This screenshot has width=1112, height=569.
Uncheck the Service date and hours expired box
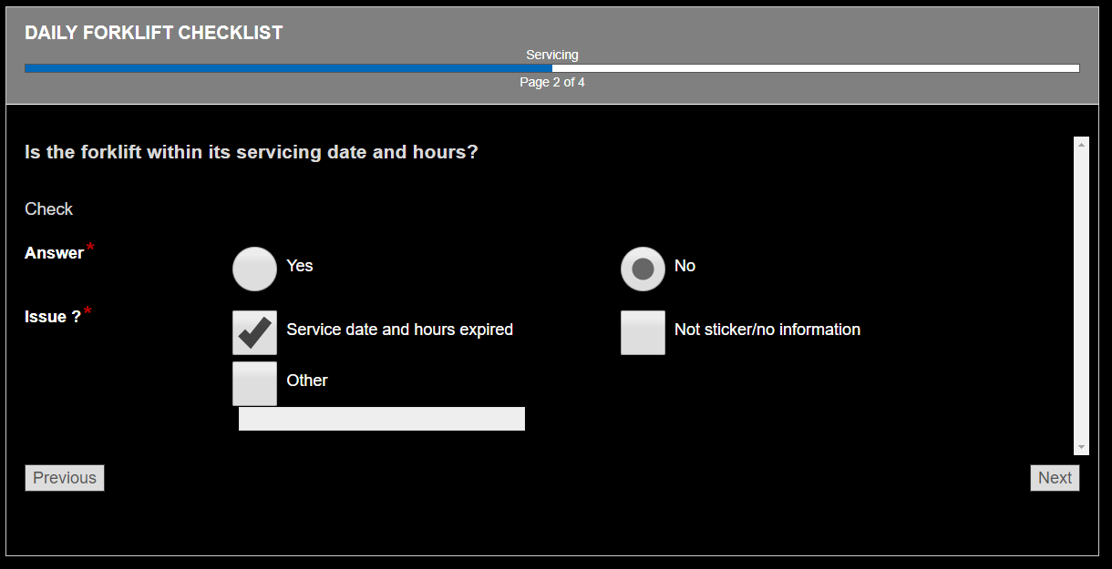pyautogui.click(x=254, y=332)
